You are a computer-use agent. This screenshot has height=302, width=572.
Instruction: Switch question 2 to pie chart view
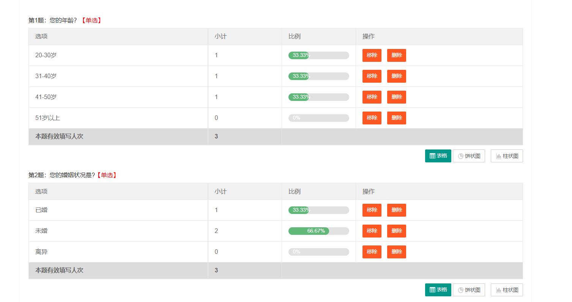tap(469, 290)
